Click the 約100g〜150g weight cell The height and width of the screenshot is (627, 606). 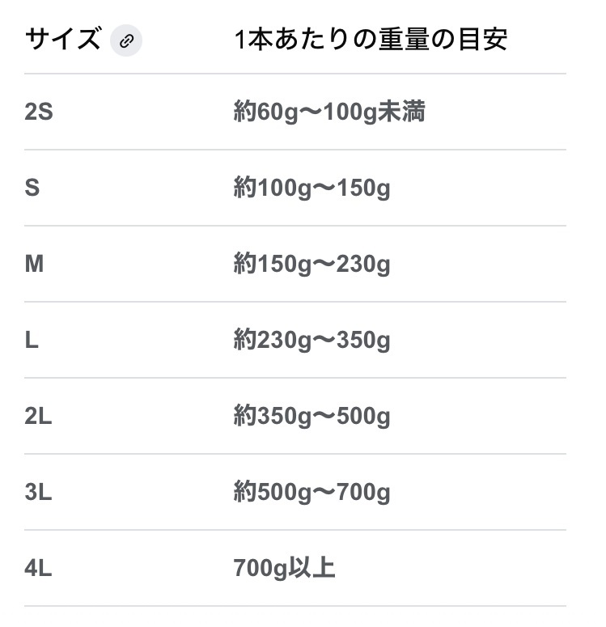tap(311, 189)
